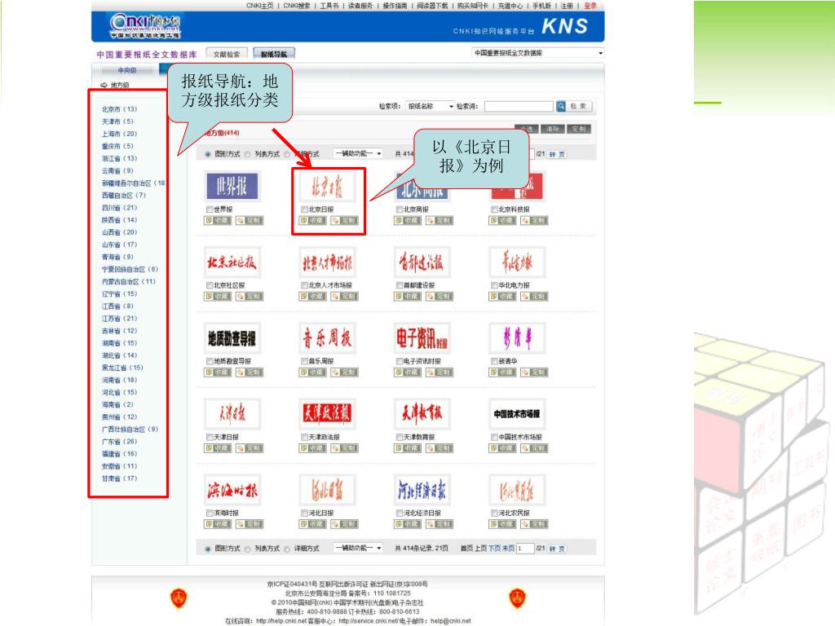Click the 定制 button under 北京科技报
This screenshot has height=626, width=835.
point(534,220)
